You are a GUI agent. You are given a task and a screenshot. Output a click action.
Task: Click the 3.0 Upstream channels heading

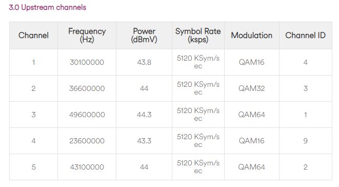click(x=48, y=7)
